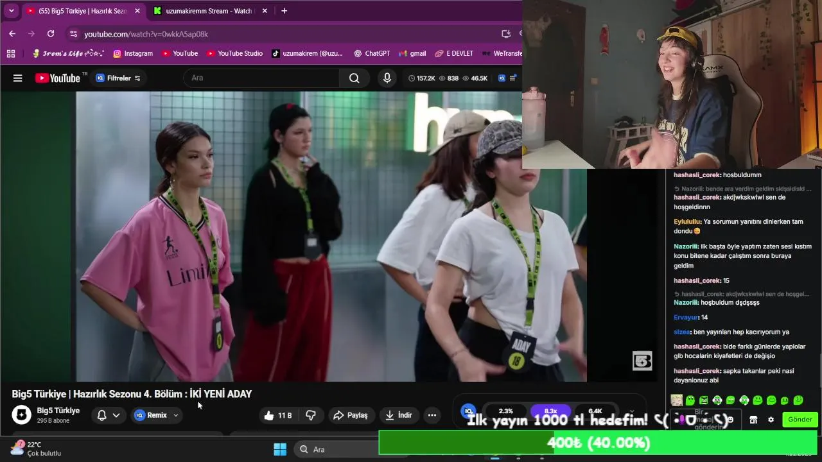Close the Big5 Türkiye tab

pyautogui.click(x=137, y=11)
